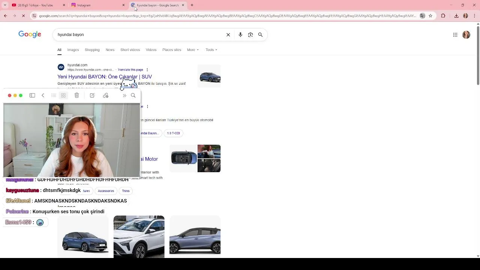480x270 pixels.
Task: Submit search with magnifier icon
Action: pyautogui.click(x=260, y=34)
